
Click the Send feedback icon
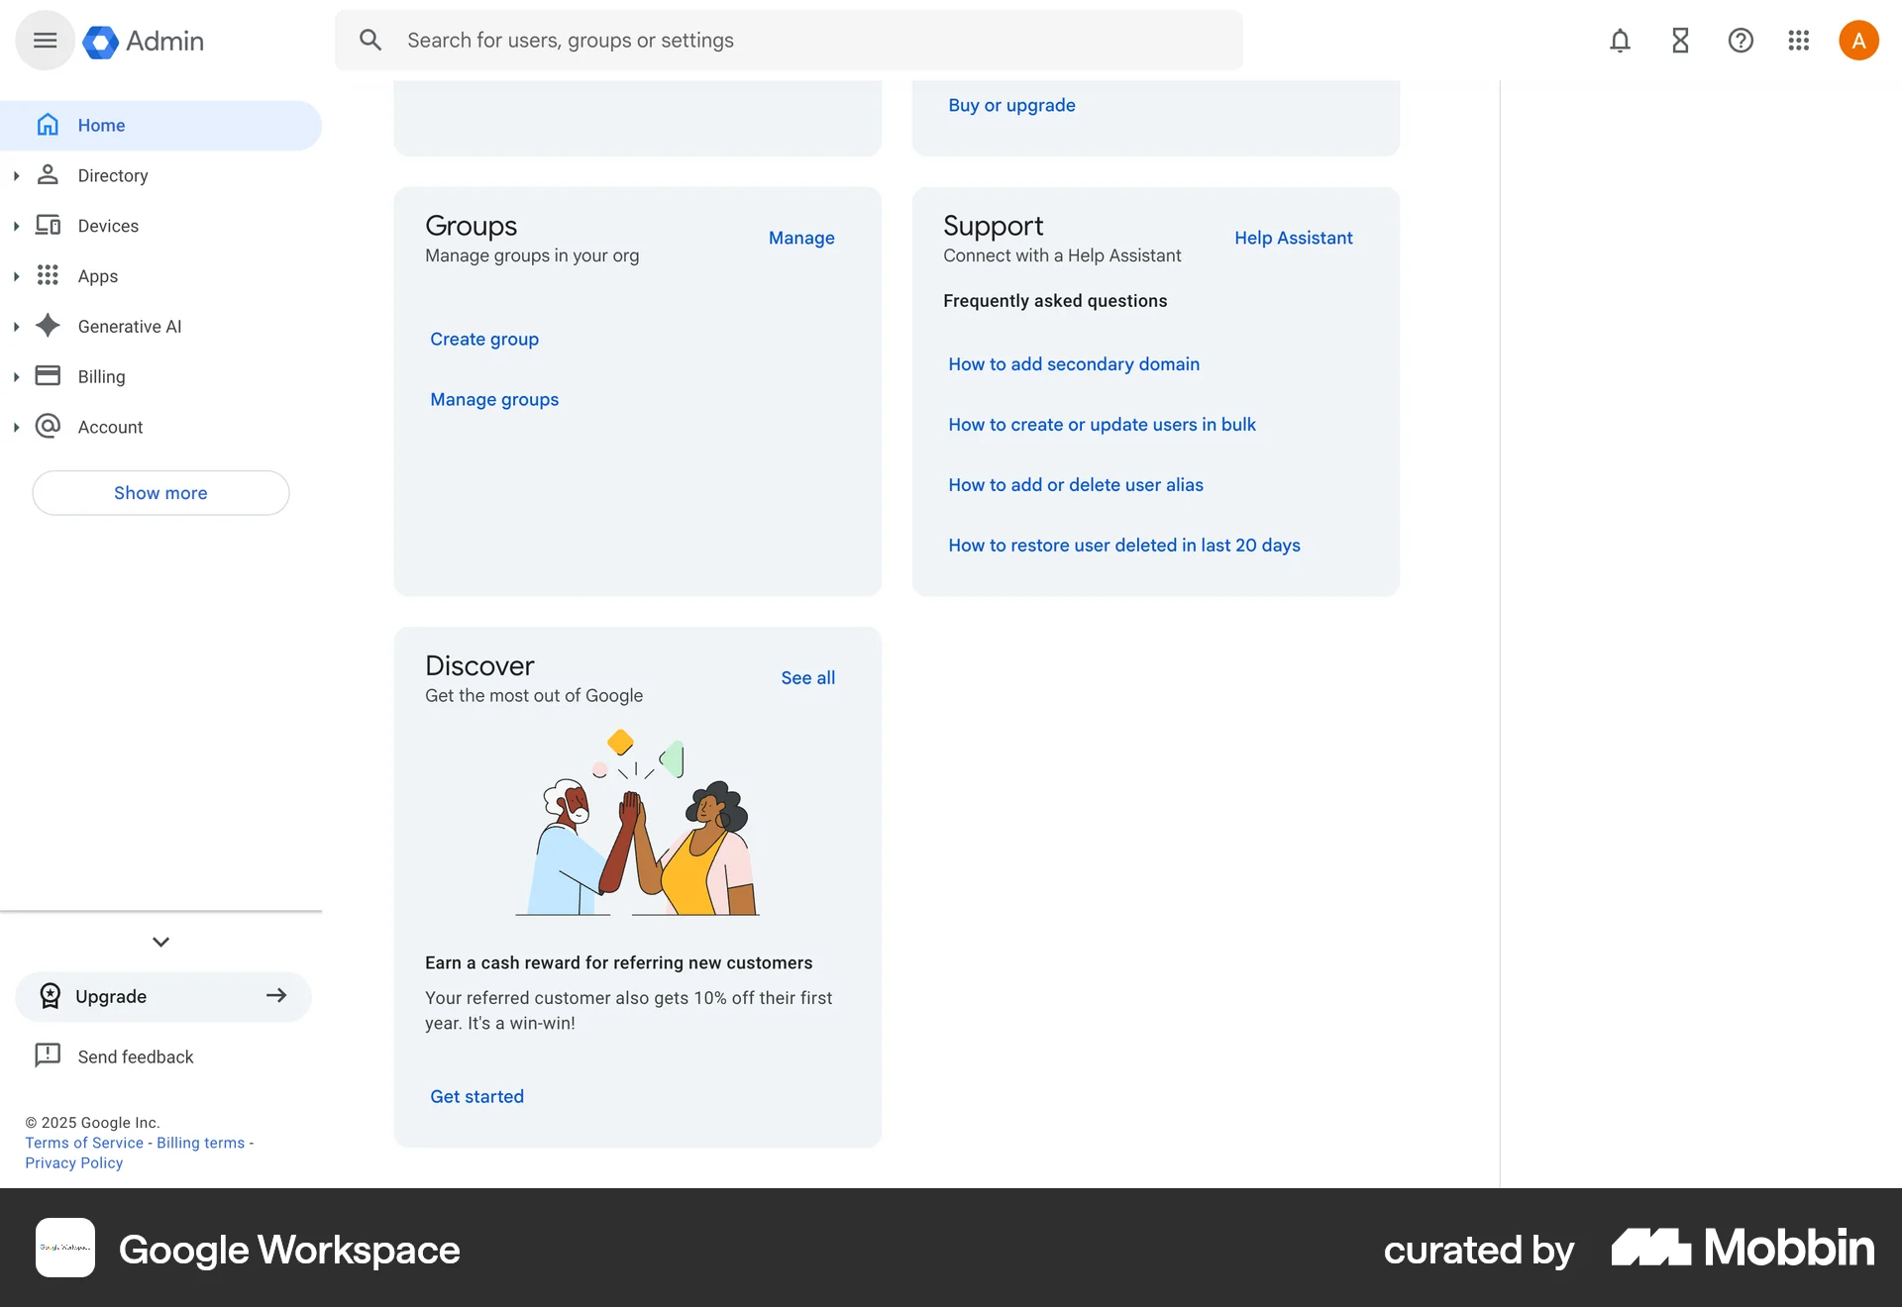pos(47,1056)
